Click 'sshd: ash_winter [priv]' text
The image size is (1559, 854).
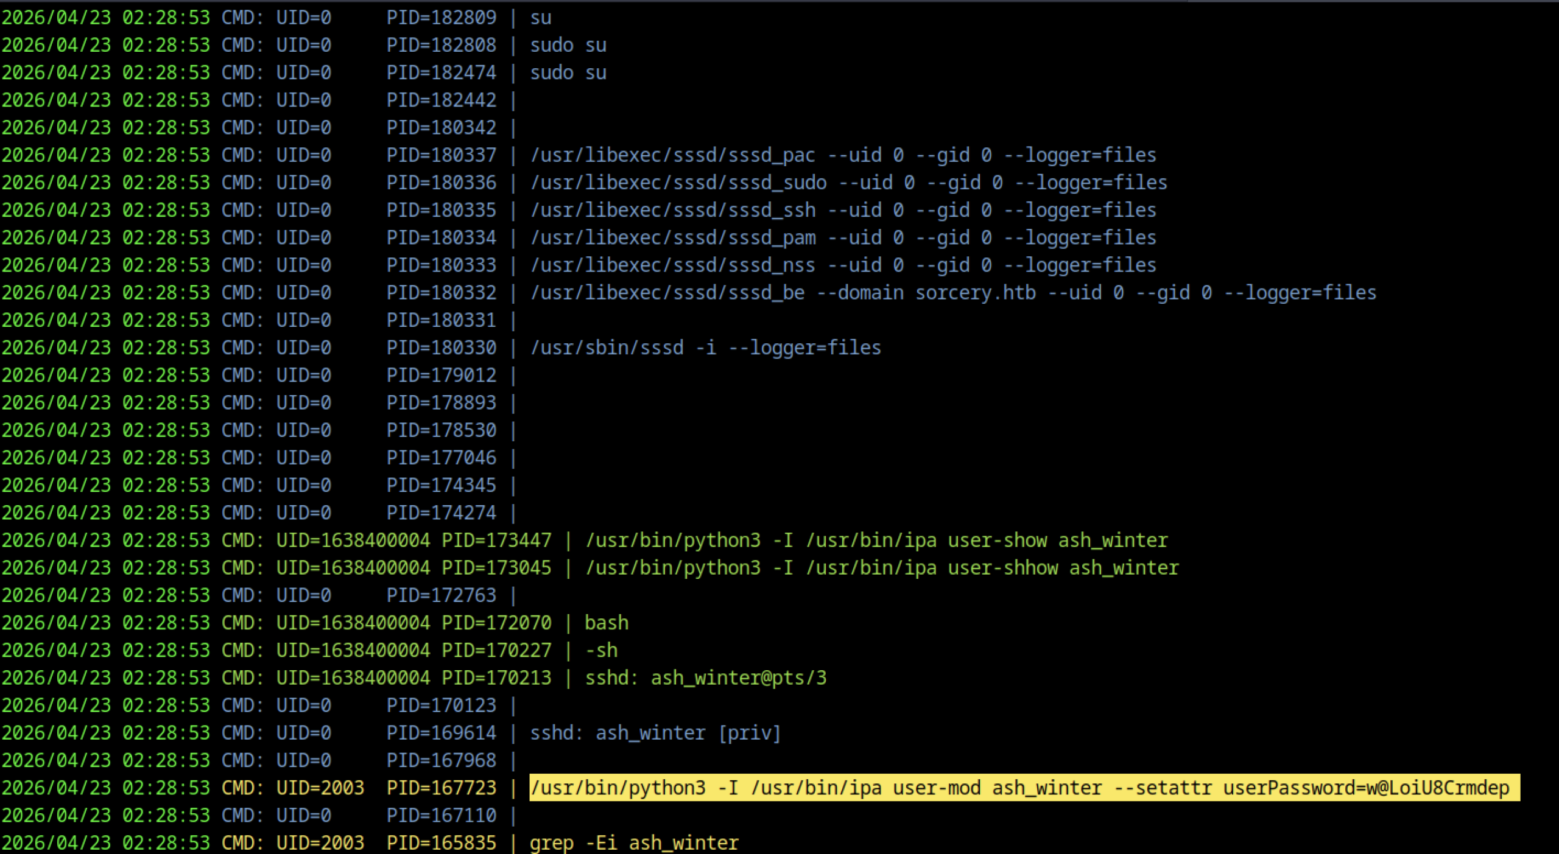pyautogui.click(x=655, y=733)
